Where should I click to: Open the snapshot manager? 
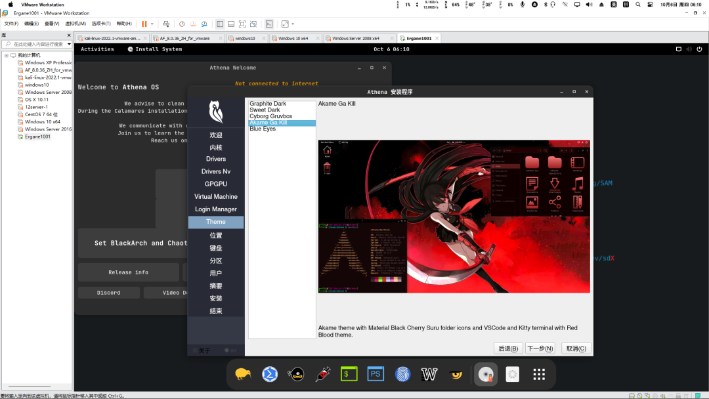pos(204,24)
